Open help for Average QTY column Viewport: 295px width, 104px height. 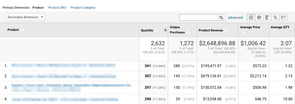click(x=275, y=32)
